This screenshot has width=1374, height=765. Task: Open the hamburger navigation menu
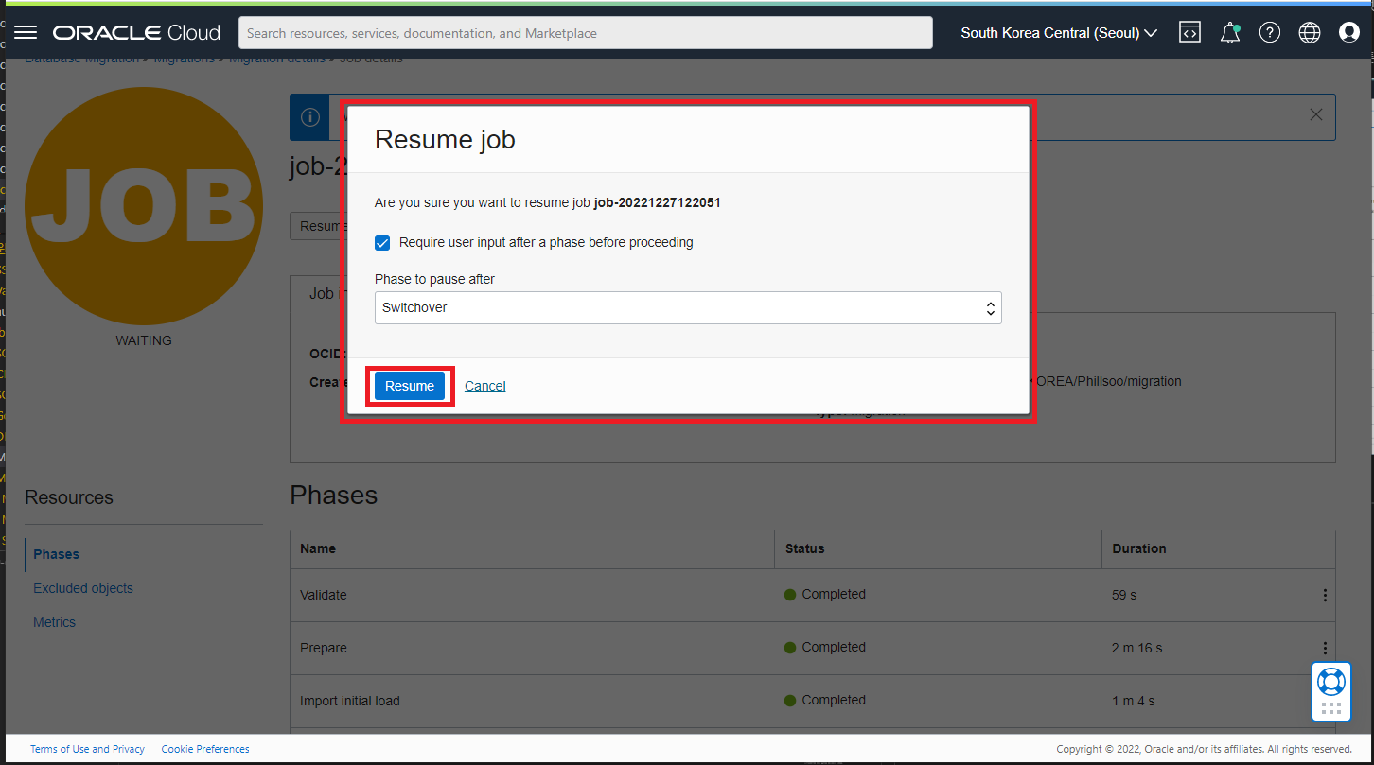pos(26,33)
